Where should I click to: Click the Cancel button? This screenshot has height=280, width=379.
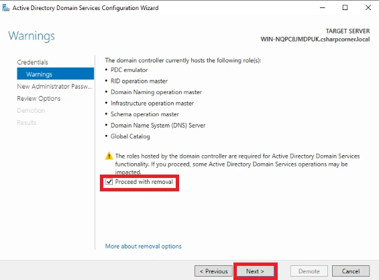pyautogui.click(x=351, y=271)
